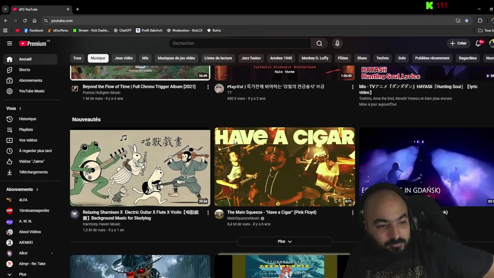Select the Musique filter chip

tap(98, 58)
